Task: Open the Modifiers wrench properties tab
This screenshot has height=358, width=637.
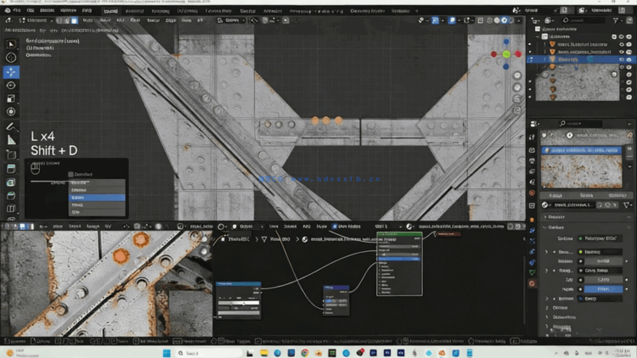Action: pos(533,231)
